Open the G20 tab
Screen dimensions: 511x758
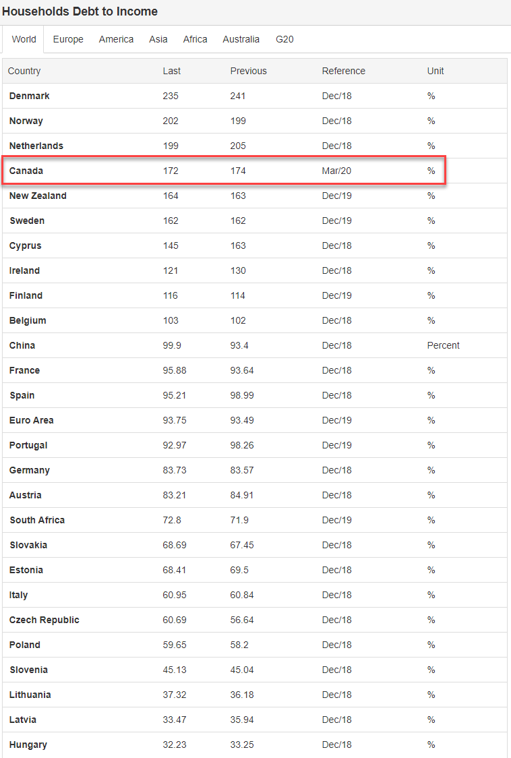pyautogui.click(x=284, y=39)
